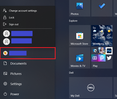Launch the Movies & TV tile

coord(80,58)
